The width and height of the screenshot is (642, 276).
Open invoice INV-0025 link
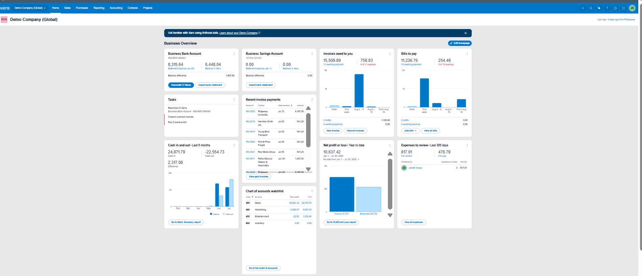click(250, 111)
